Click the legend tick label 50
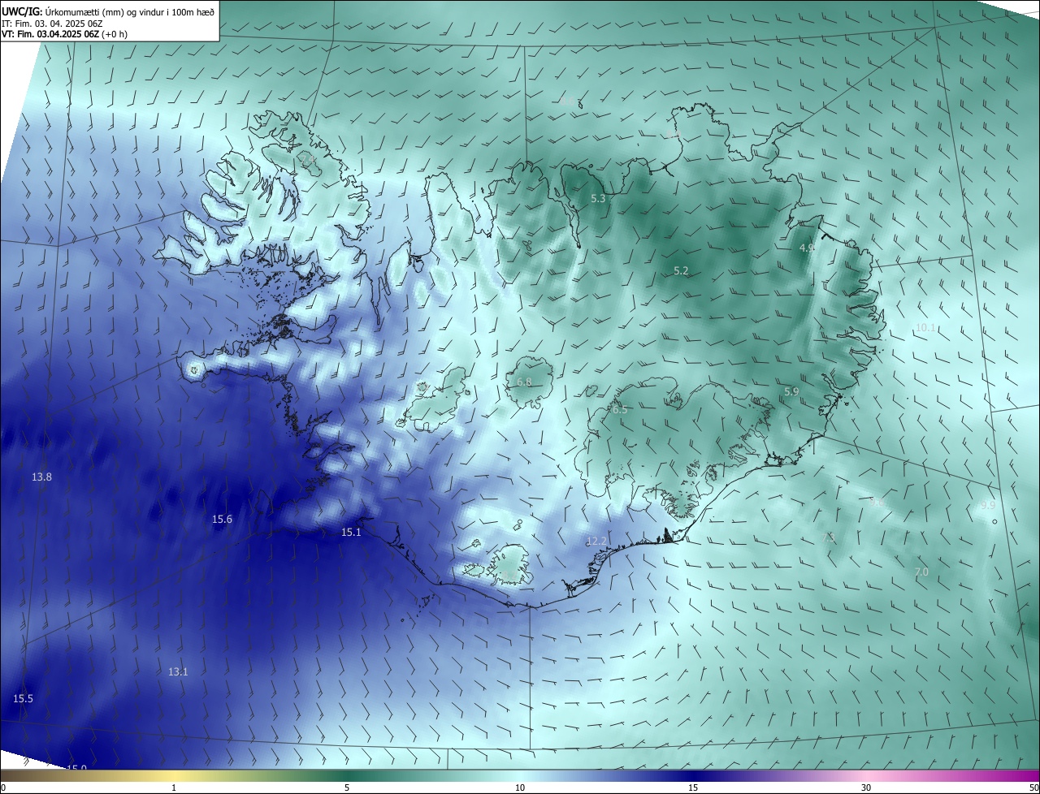 (x=1034, y=788)
